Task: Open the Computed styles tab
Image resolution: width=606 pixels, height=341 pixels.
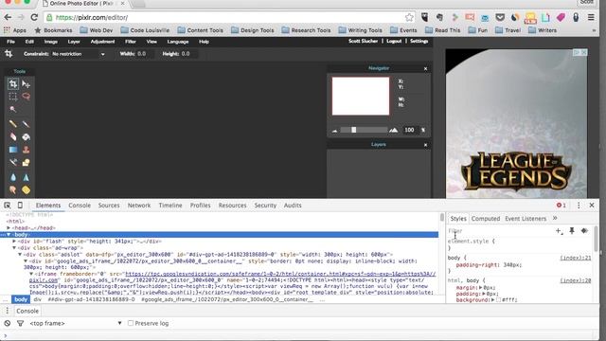Action: click(x=486, y=219)
